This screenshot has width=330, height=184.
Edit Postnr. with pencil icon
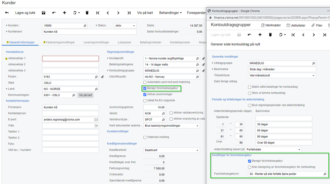(102, 77)
